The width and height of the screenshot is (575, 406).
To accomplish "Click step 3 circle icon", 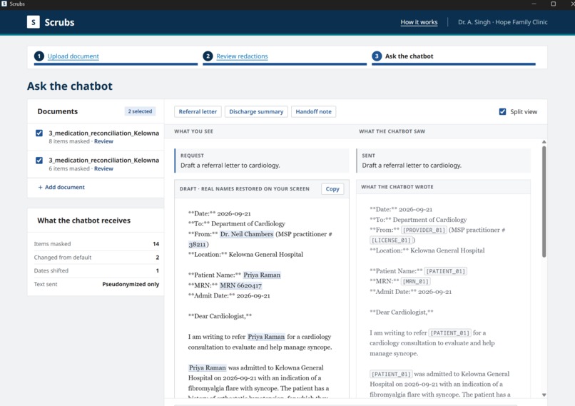I will tap(377, 56).
